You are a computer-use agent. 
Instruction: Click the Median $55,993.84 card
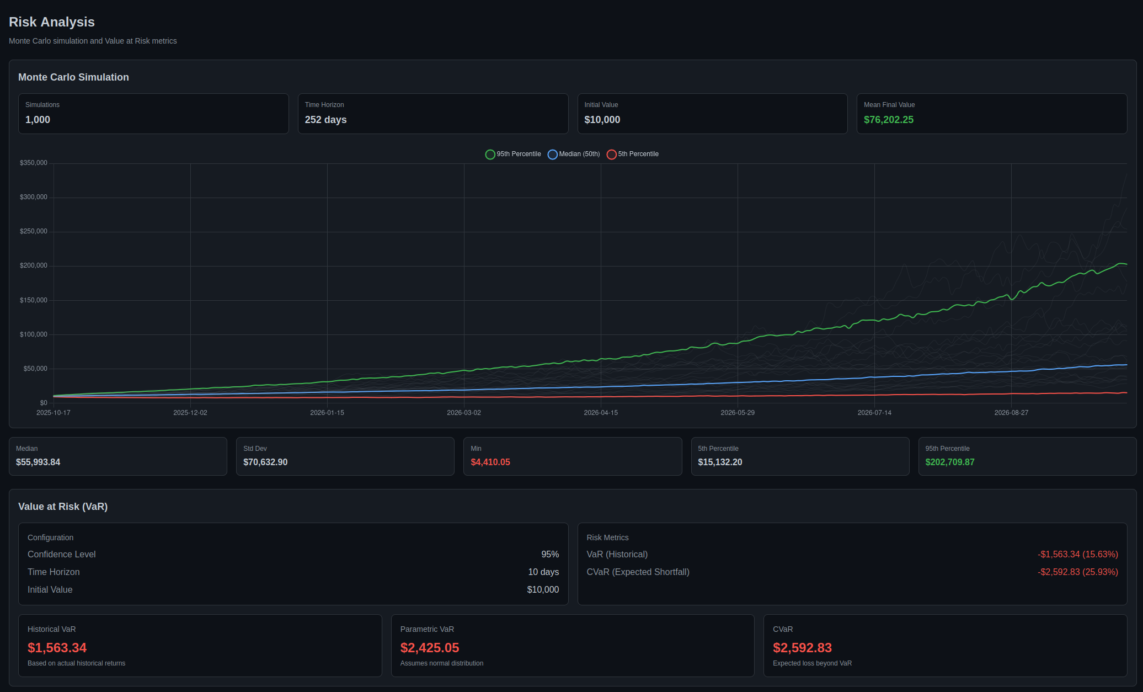pos(117,456)
